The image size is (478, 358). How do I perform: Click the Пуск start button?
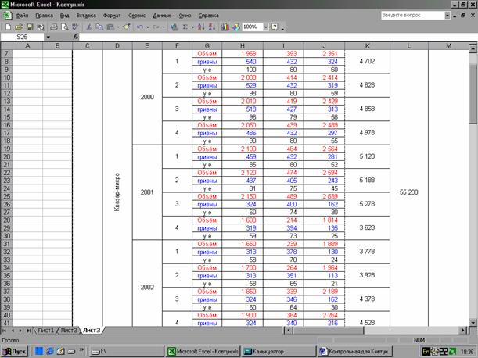15,351
